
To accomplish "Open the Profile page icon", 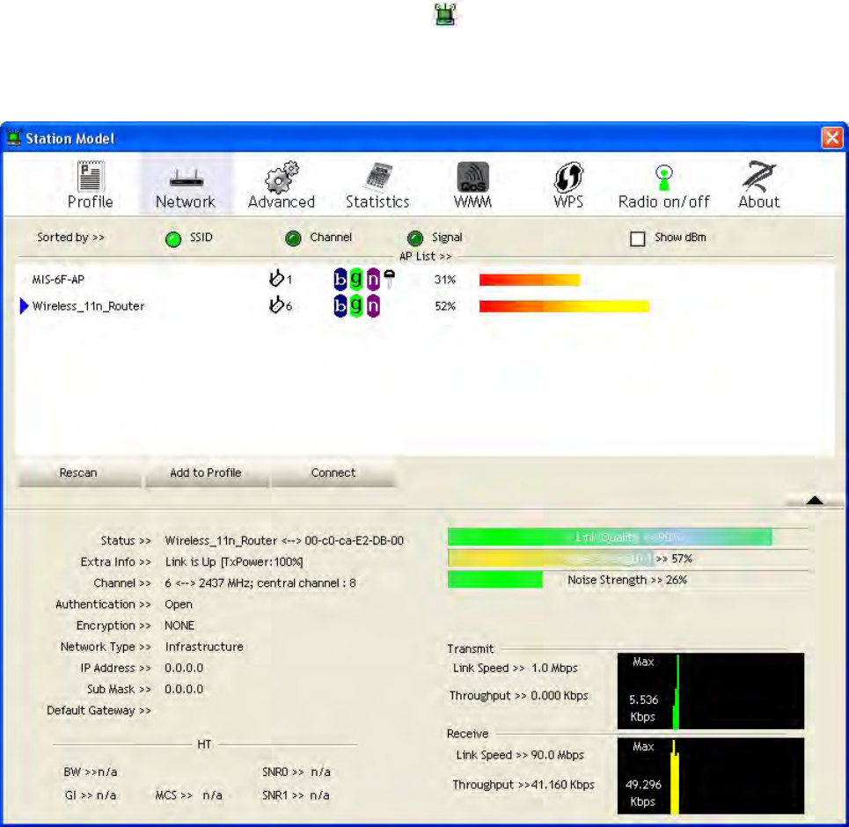I will [91, 177].
